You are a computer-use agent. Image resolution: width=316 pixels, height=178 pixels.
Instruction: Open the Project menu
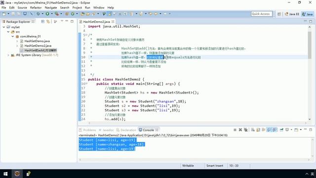tap(77, 7)
